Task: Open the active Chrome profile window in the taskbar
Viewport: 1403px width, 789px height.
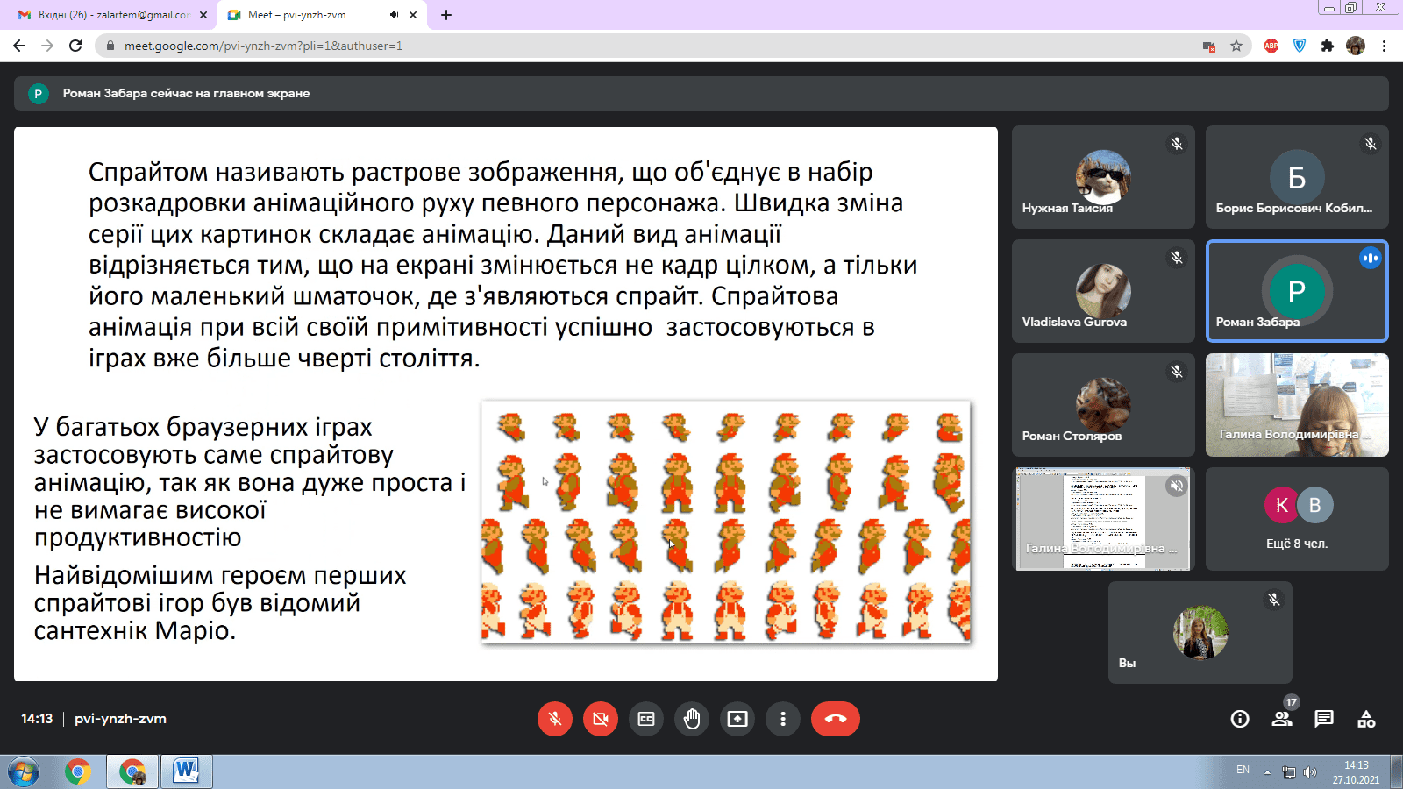Action: 133,772
